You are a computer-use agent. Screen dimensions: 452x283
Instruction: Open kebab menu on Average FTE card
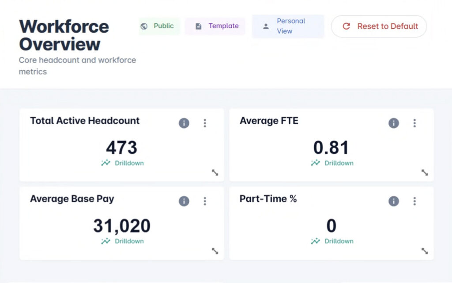coord(414,123)
